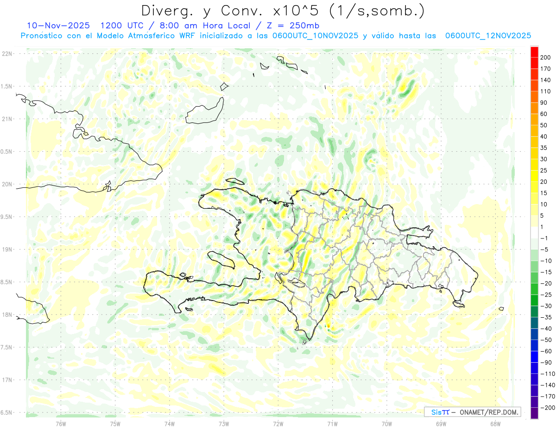Click the white colorbar swatch between 1 and -1
This screenshot has width=556, height=430.
click(534, 233)
